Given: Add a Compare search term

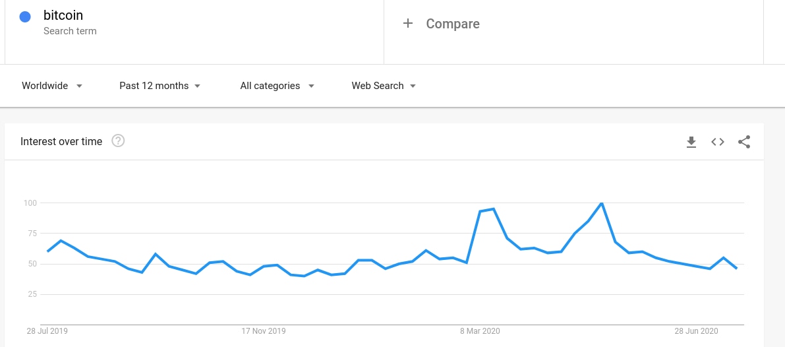Looking at the screenshot, I should click(x=453, y=24).
